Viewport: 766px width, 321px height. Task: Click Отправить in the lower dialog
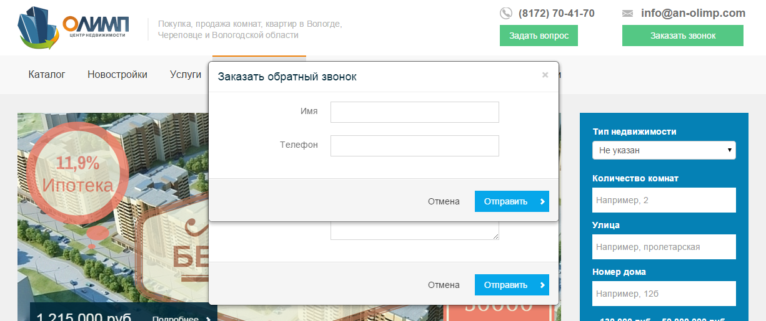512,285
